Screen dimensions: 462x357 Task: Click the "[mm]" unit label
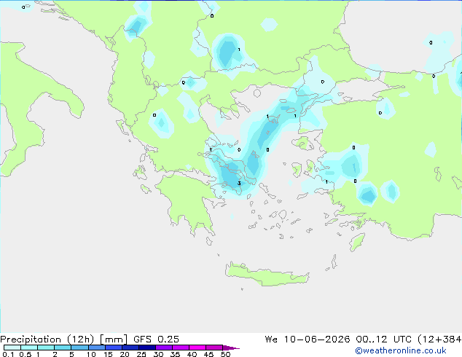[x=114, y=340]
